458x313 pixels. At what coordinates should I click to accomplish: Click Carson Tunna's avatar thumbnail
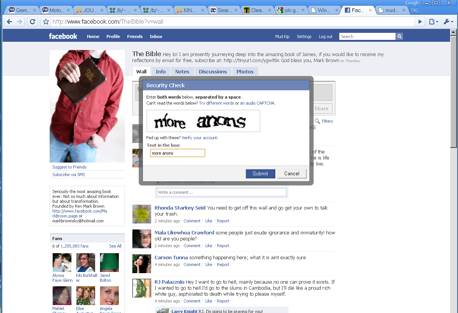pyautogui.click(x=142, y=264)
